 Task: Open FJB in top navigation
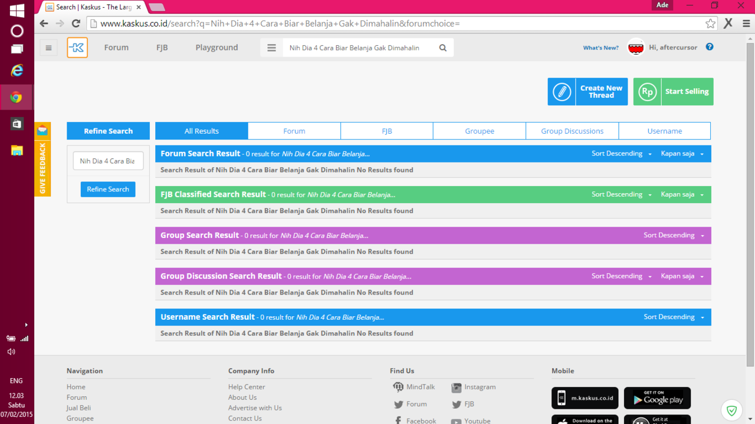click(162, 48)
